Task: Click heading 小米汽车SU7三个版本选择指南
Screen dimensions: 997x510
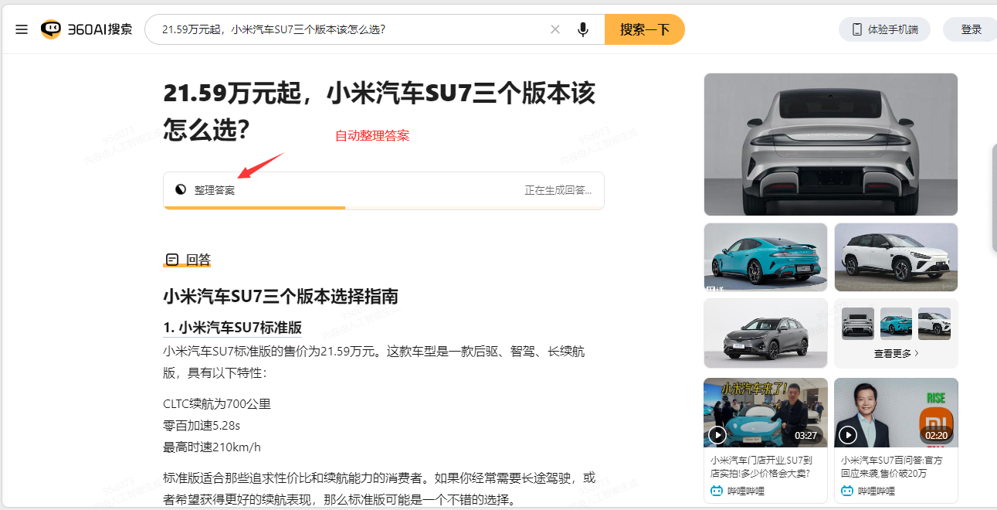Action: point(280,296)
